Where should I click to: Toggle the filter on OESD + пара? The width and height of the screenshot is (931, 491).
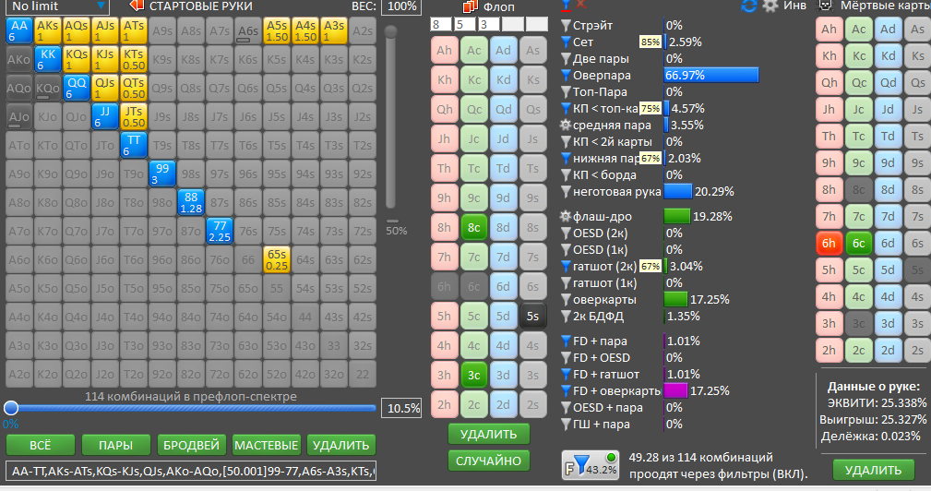click(x=566, y=408)
